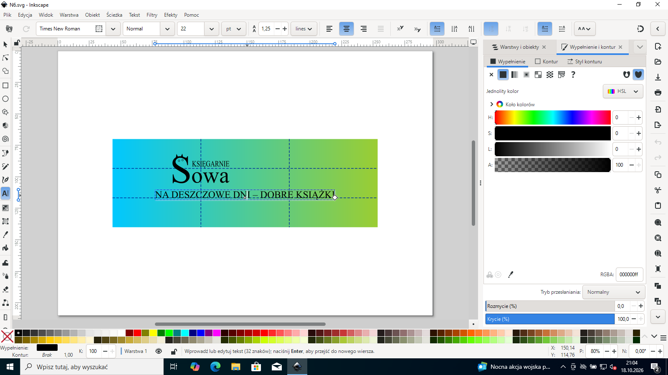Toggle center text alignment

347,29
